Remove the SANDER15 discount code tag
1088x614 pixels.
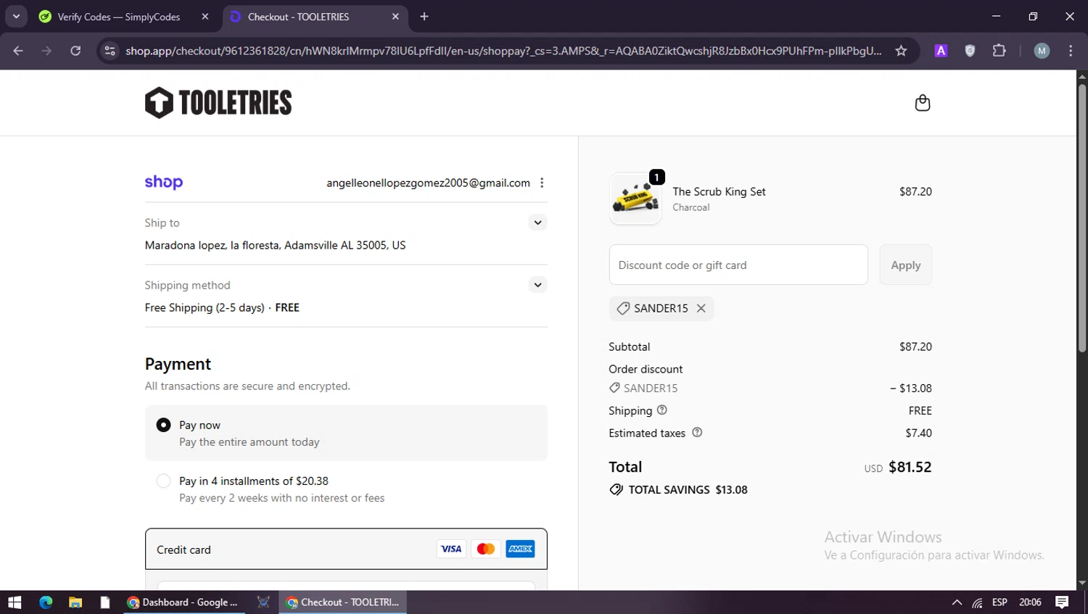click(701, 308)
